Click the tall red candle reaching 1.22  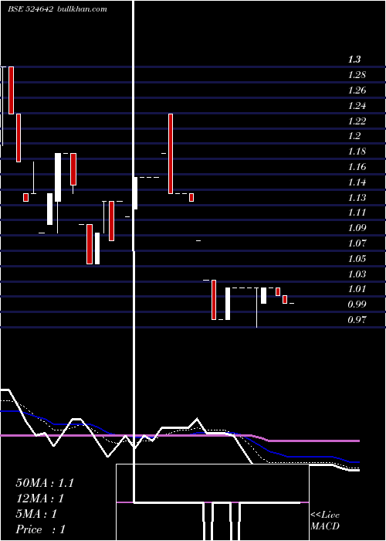coord(171,154)
